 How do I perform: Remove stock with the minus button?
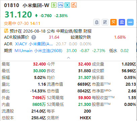tap(130, 22)
